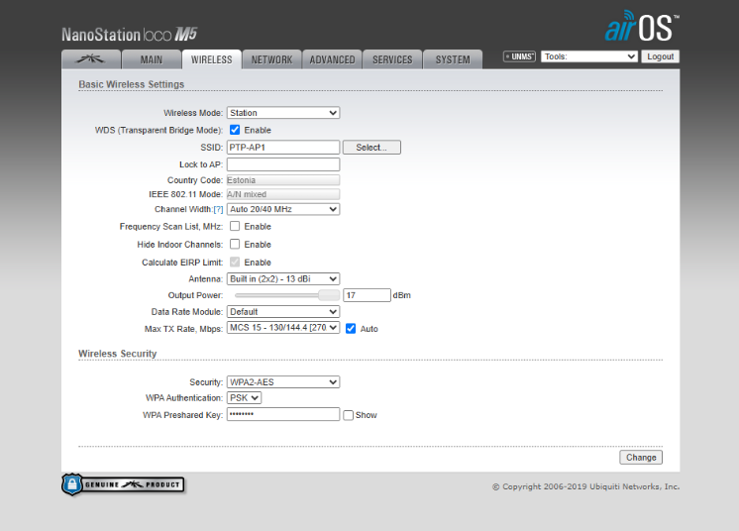Enable Hide Indoor Channels checkbox

tap(235, 244)
